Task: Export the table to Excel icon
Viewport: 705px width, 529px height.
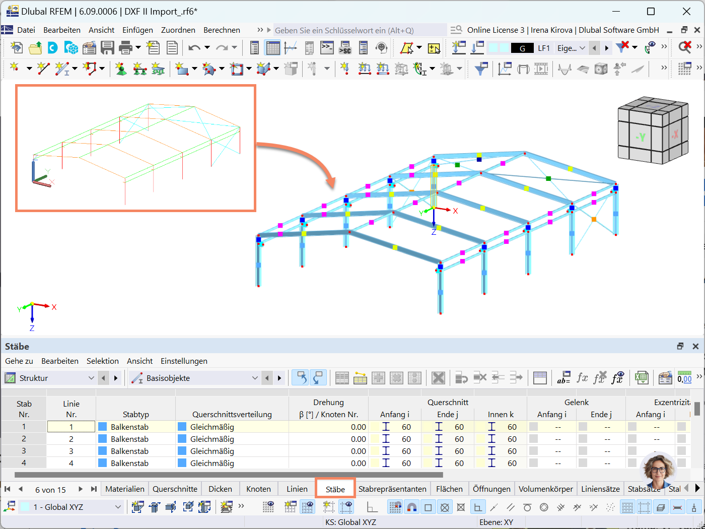Action: (642, 377)
